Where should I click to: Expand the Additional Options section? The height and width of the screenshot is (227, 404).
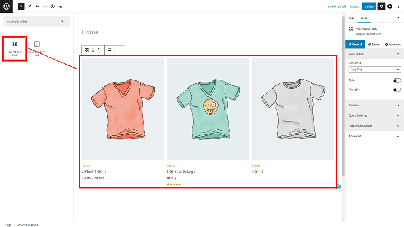click(x=374, y=126)
